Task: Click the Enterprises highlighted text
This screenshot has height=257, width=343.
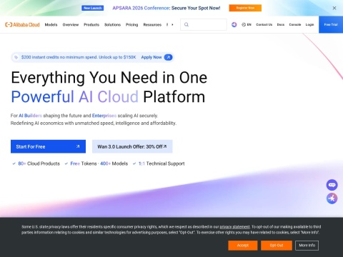Action: (x=104, y=116)
